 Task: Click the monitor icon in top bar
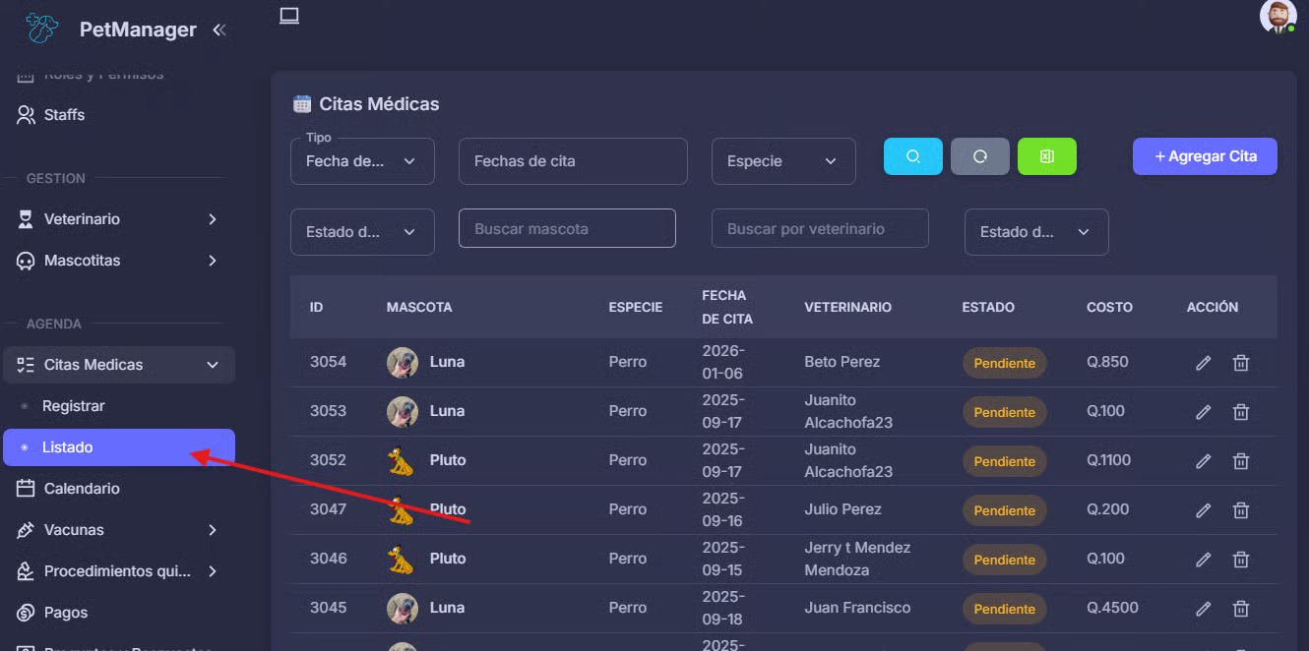point(288,16)
